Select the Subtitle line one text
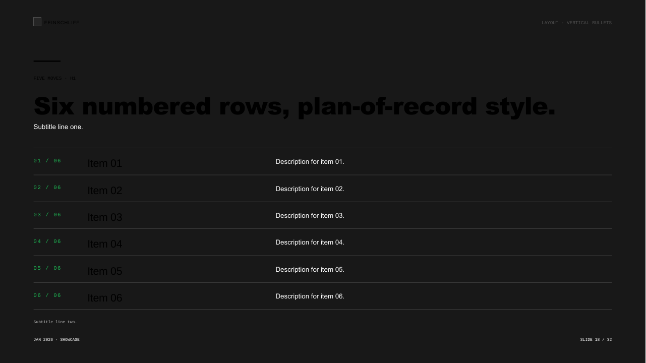The image size is (646, 363). click(x=58, y=127)
